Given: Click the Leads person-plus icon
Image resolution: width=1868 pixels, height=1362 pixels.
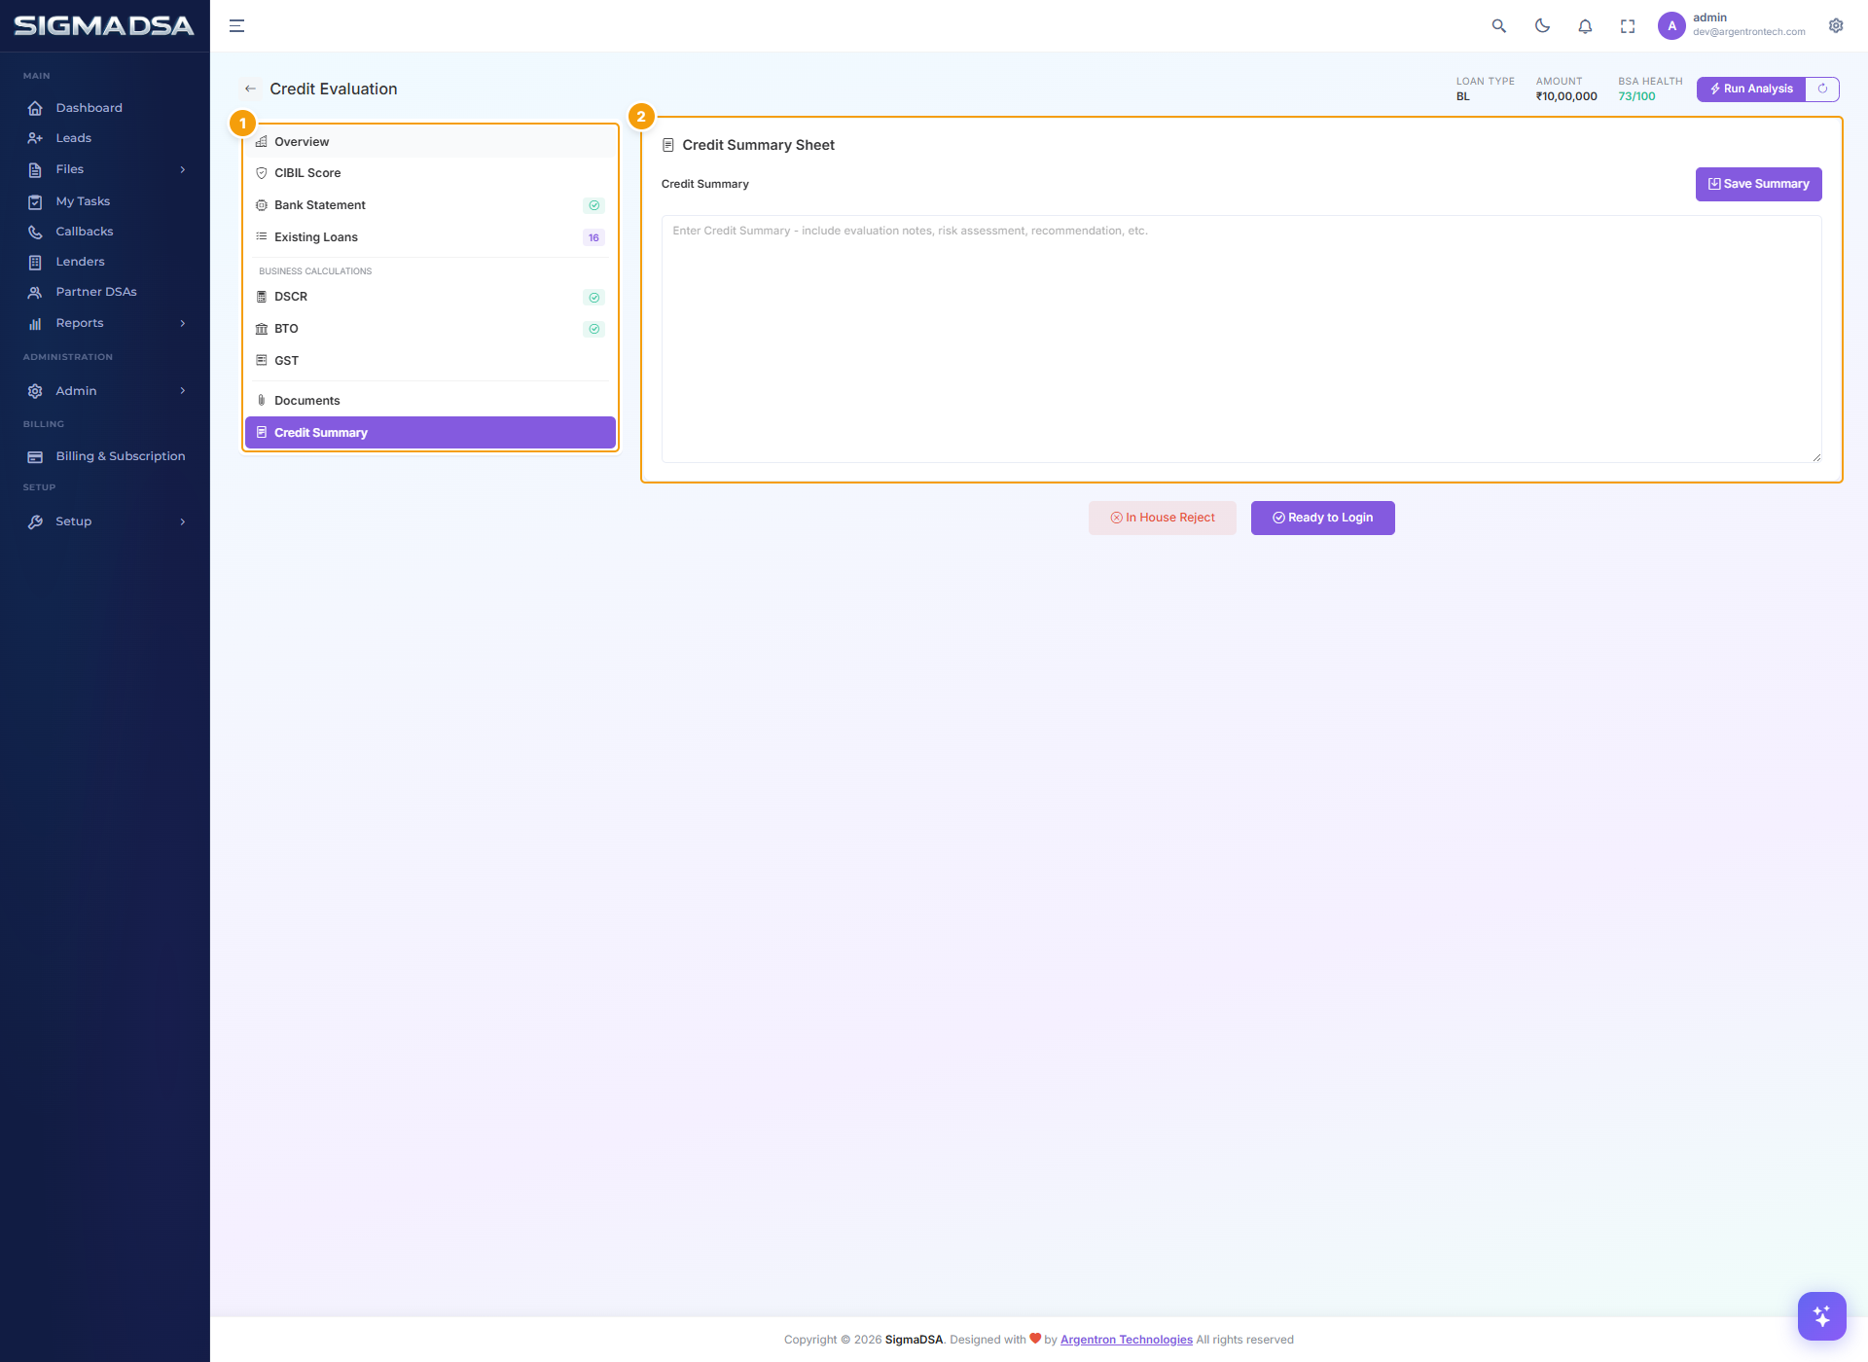Looking at the screenshot, I should [35, 138].
